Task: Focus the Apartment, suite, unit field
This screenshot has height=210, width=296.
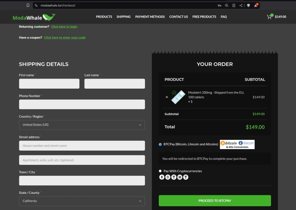Action: click(x=82, y=160)
